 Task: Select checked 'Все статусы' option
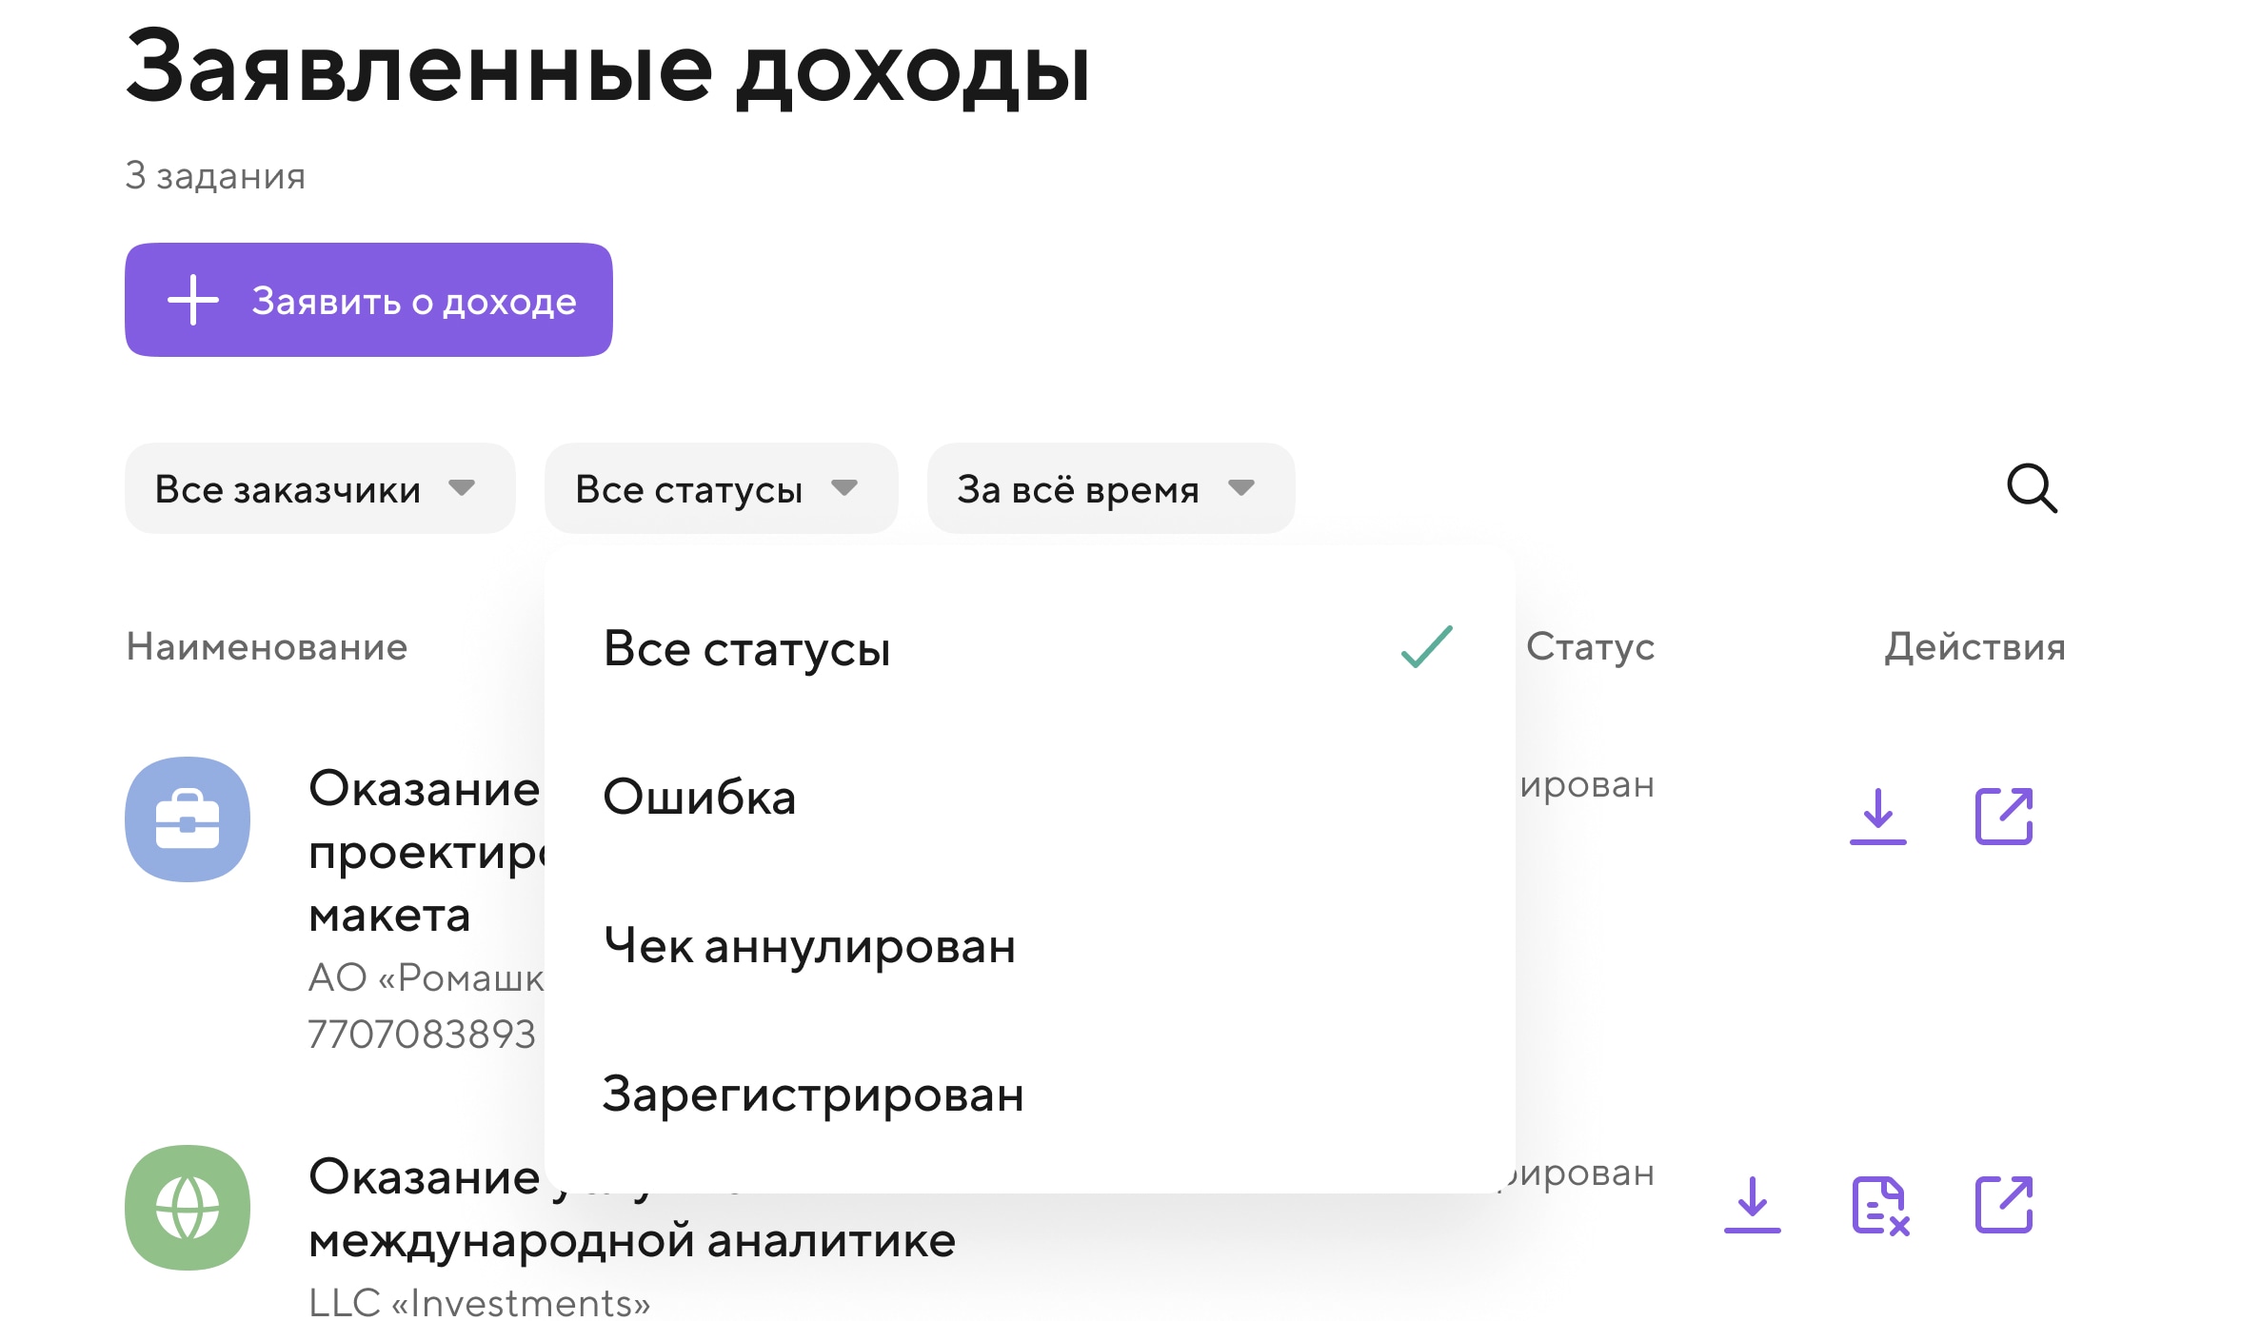tap(746, 648)
